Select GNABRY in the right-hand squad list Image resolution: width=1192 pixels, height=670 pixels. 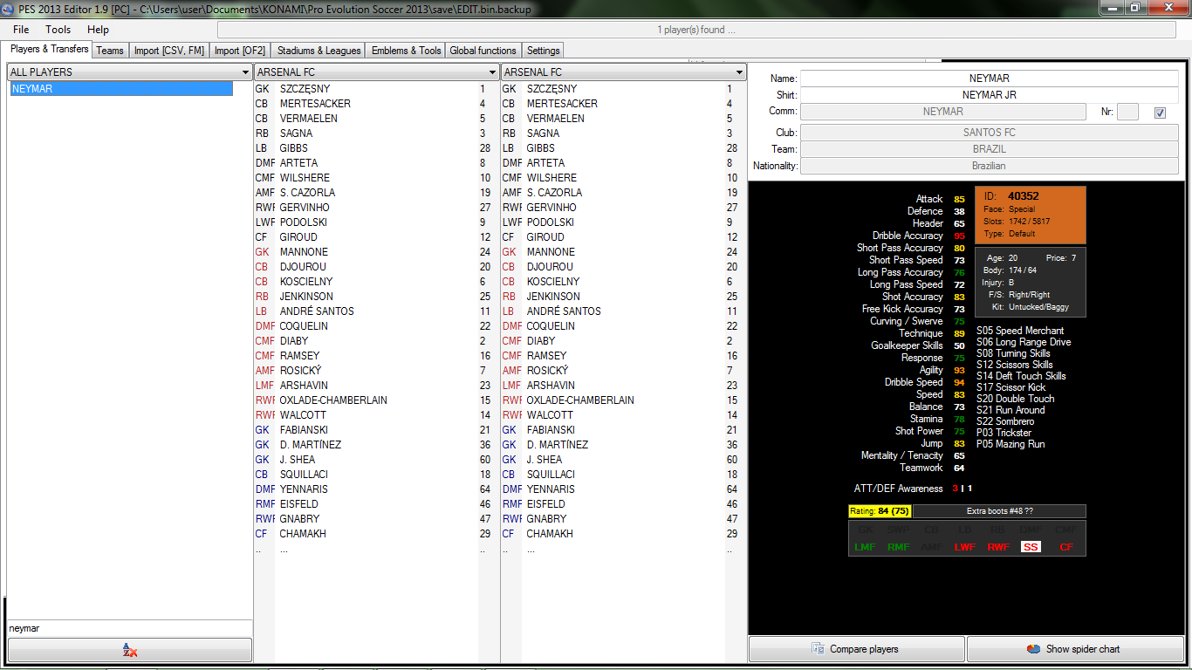click(x=623, y=519)
